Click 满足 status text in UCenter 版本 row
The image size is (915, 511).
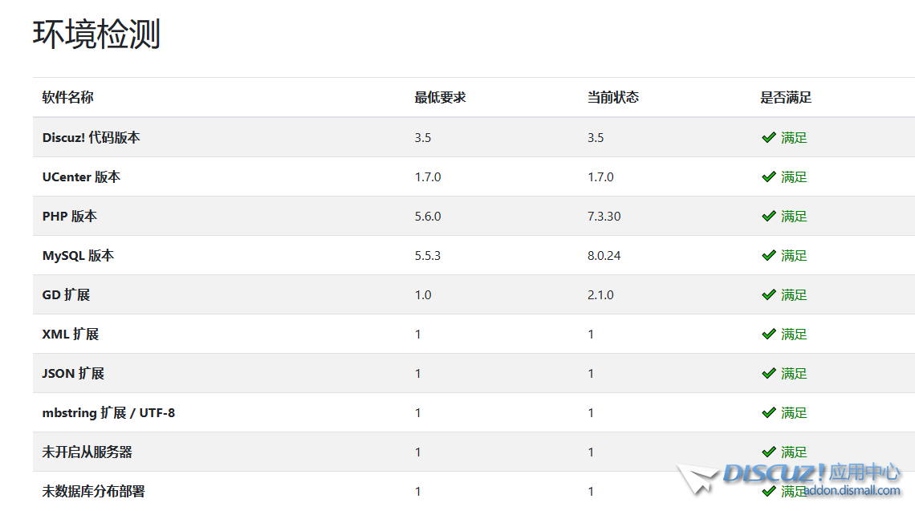(x=795, y=176)
